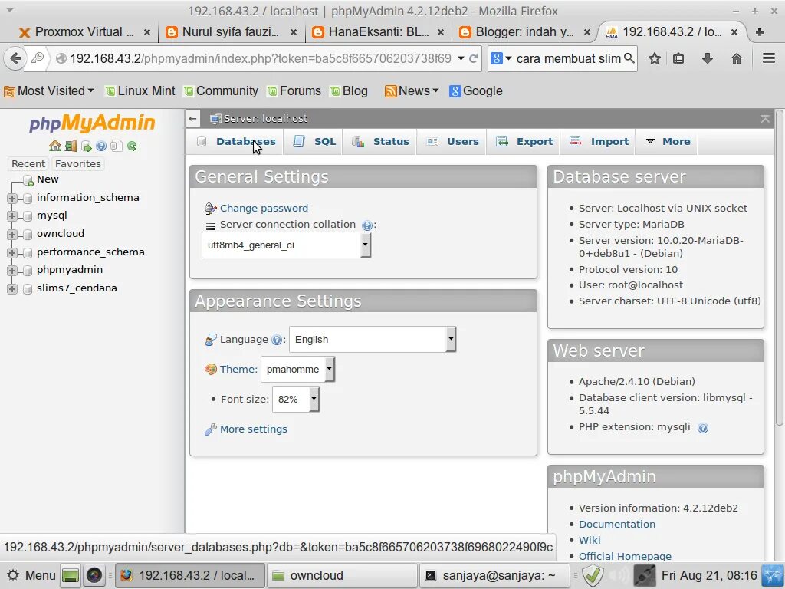Click the Recent button in sidebar
This screenshot has width=785, height=589.
(28, 164)
